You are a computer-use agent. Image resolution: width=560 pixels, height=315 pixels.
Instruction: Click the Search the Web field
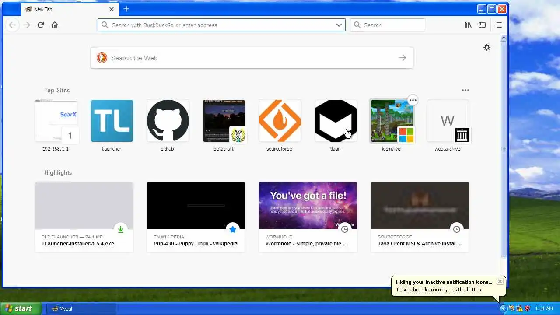[252, 58]
